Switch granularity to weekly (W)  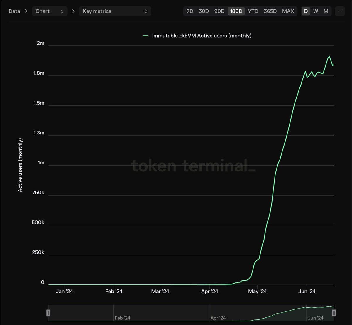click(x=316, y=11)
